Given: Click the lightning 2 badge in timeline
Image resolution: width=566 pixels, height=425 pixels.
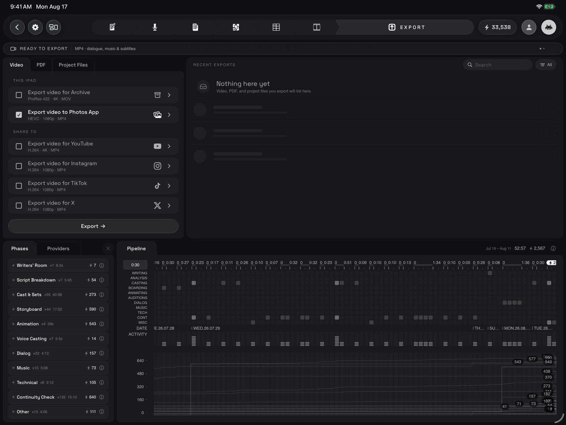Looking at the screenshot, I should coord(551,263).
